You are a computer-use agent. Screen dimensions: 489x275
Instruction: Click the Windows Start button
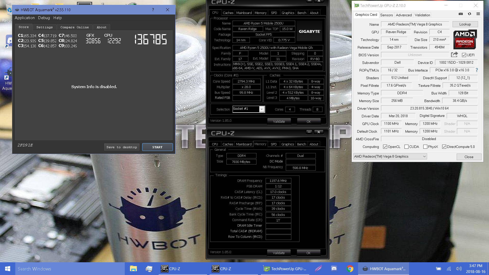[x=8, y=269]
